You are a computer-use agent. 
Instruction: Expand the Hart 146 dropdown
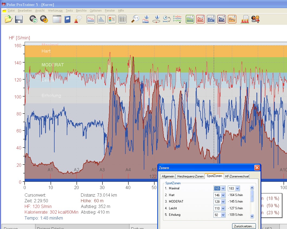tap(223, 195)
